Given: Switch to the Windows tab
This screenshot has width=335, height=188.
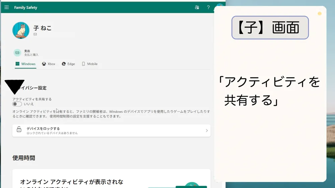Looking at the screenshot, I should tap(25, 64).
